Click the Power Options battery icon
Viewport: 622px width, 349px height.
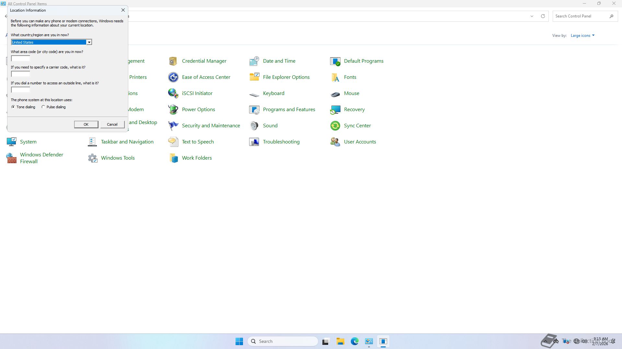[173, 110]
